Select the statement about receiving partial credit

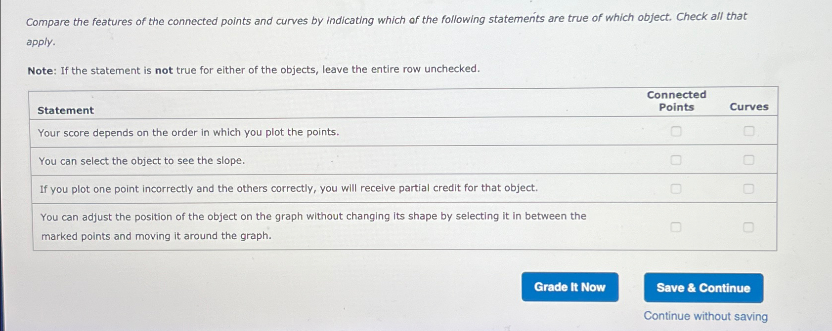pyautogui.click(x=289, y=188)
